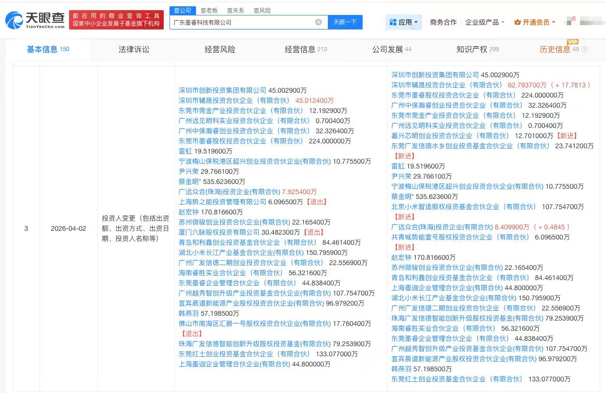Viewport: 606px width, 393px height.
Task: Open 北京小米智造股权投资基金合伙企业 link
Action: tap(465, 207)
